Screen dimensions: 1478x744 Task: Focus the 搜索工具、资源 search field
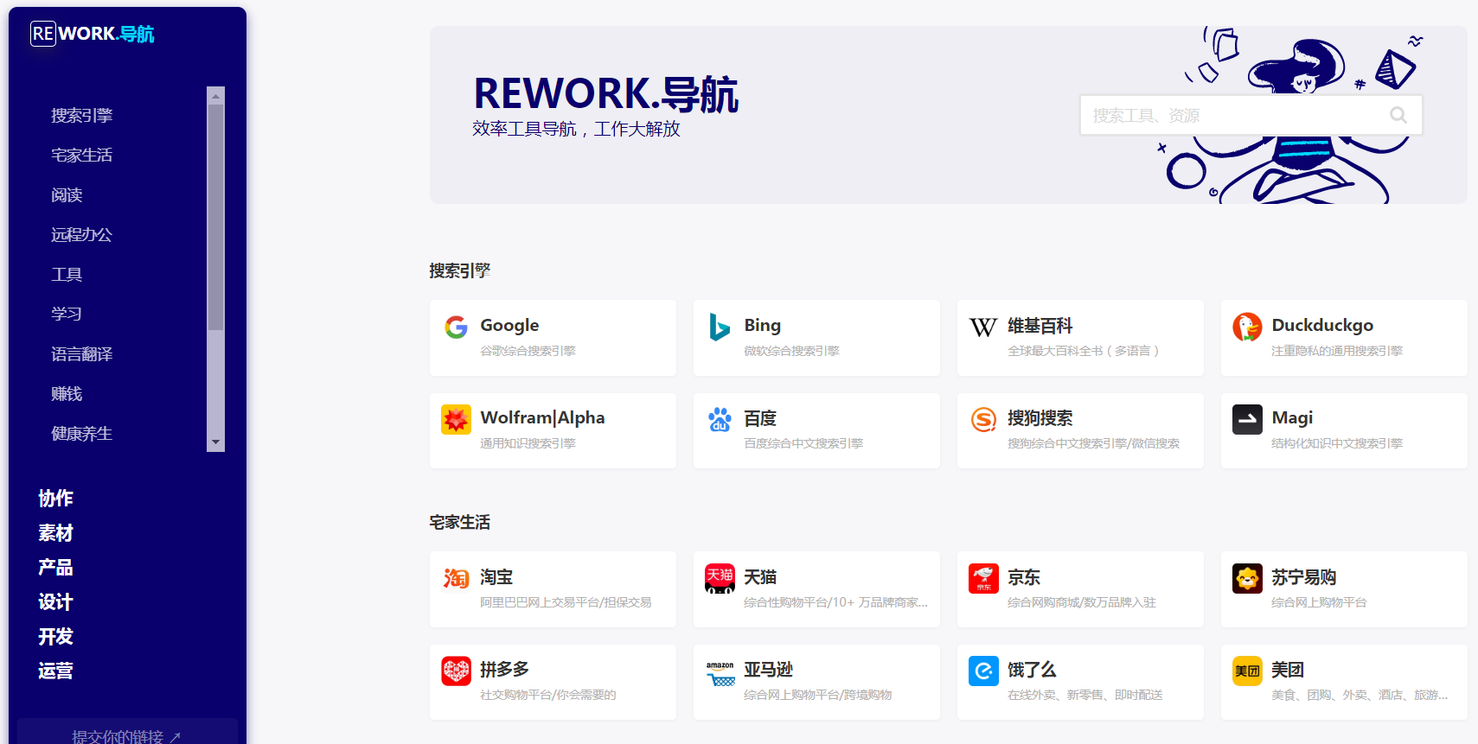1251,115
